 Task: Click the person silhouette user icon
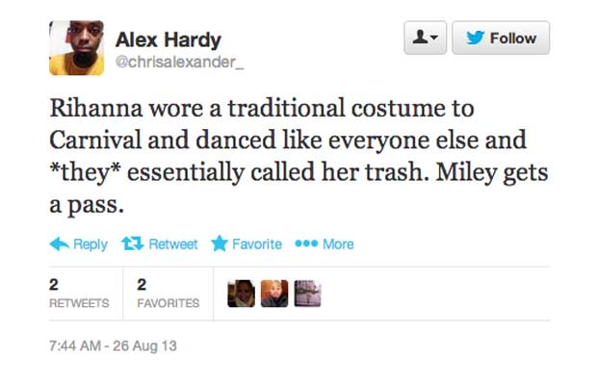click(x=420, y=37)
